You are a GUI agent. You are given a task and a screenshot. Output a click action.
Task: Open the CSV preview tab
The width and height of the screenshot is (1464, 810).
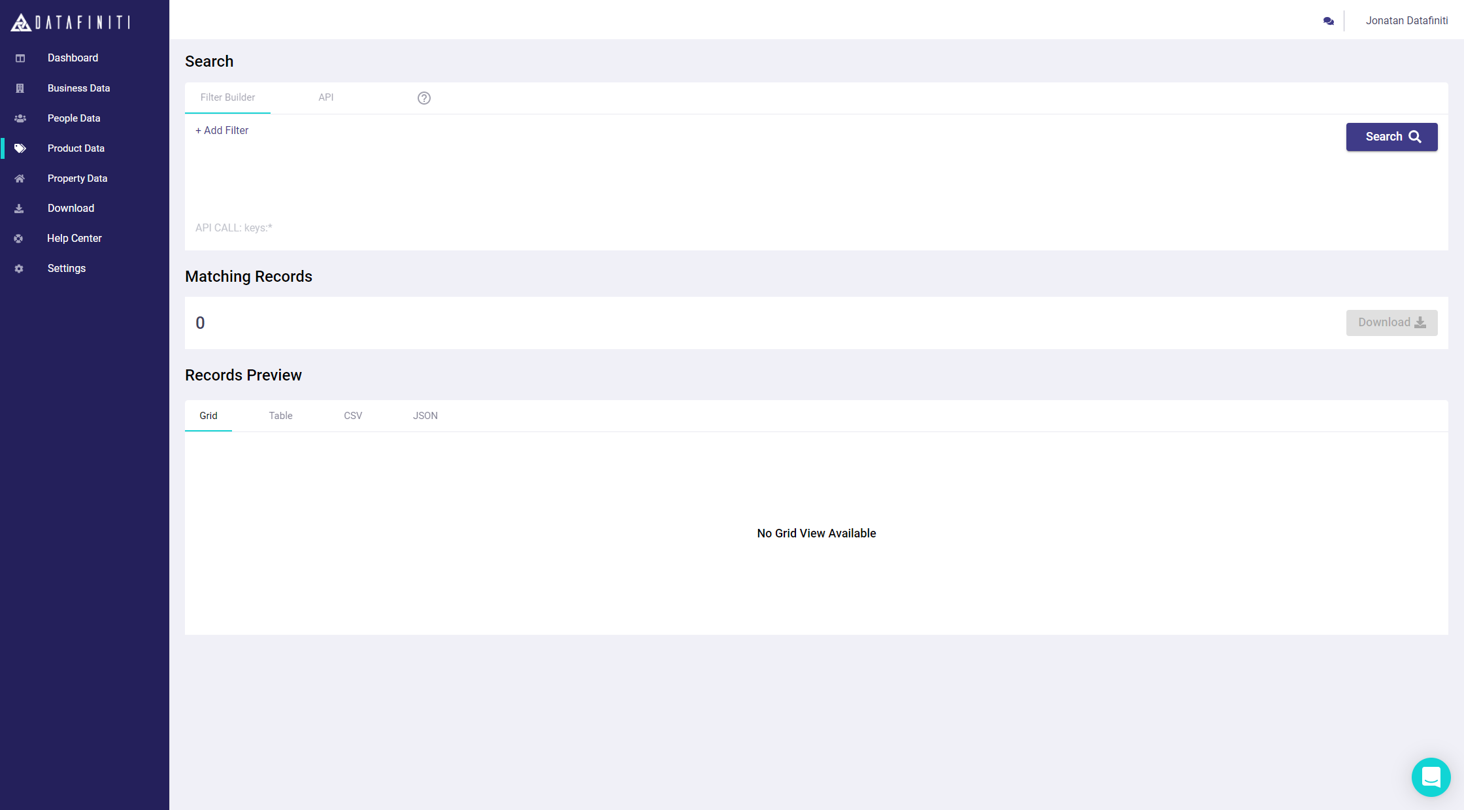[353, 416]
